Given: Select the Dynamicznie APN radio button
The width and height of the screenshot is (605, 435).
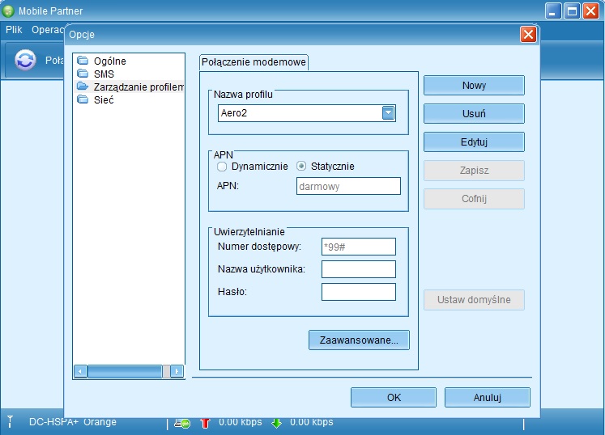Looking at the screenshot, I should [222, 167].
